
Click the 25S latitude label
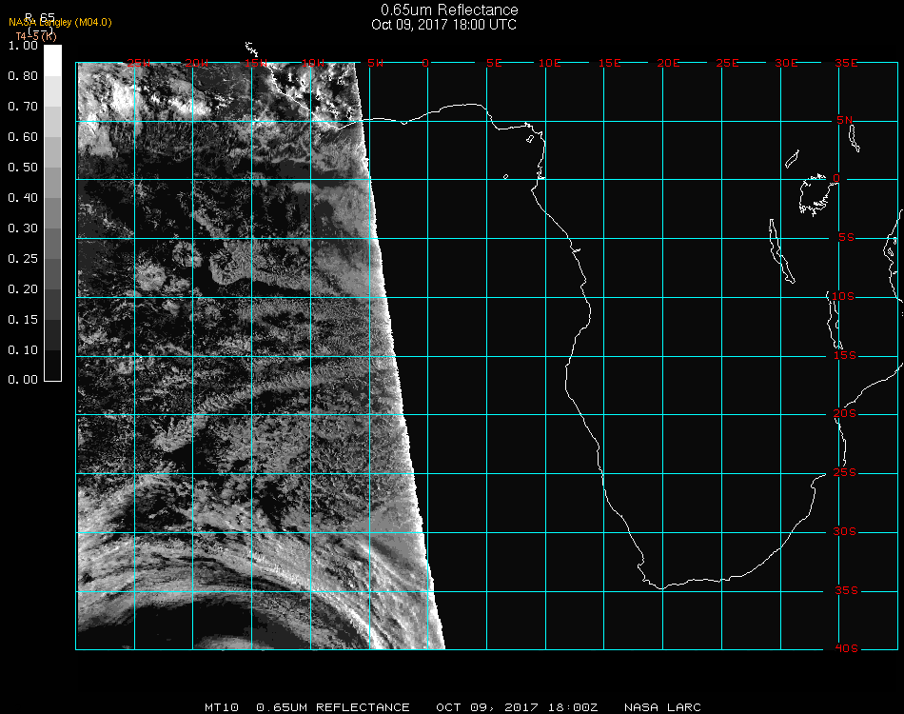[845, 473]
